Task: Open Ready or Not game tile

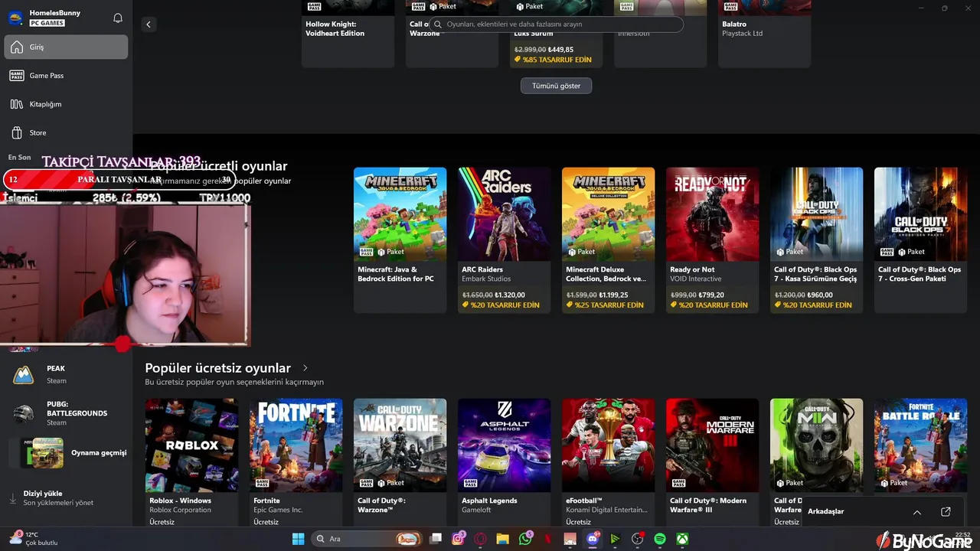Action: pyautogui.click(x=712, y=240)
